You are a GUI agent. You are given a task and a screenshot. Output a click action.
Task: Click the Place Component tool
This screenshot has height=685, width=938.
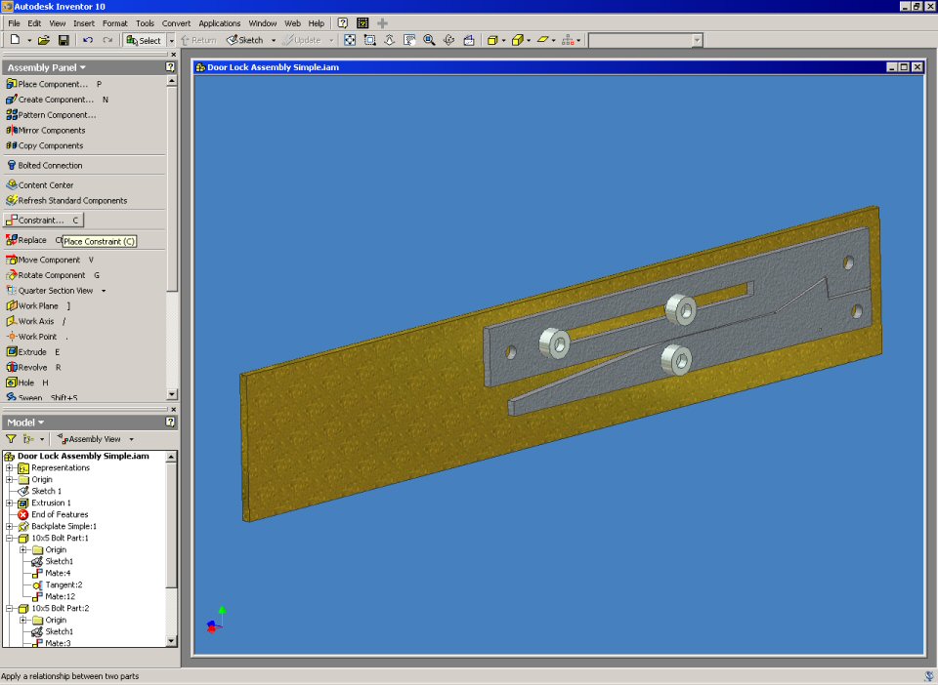coord(51,84)
